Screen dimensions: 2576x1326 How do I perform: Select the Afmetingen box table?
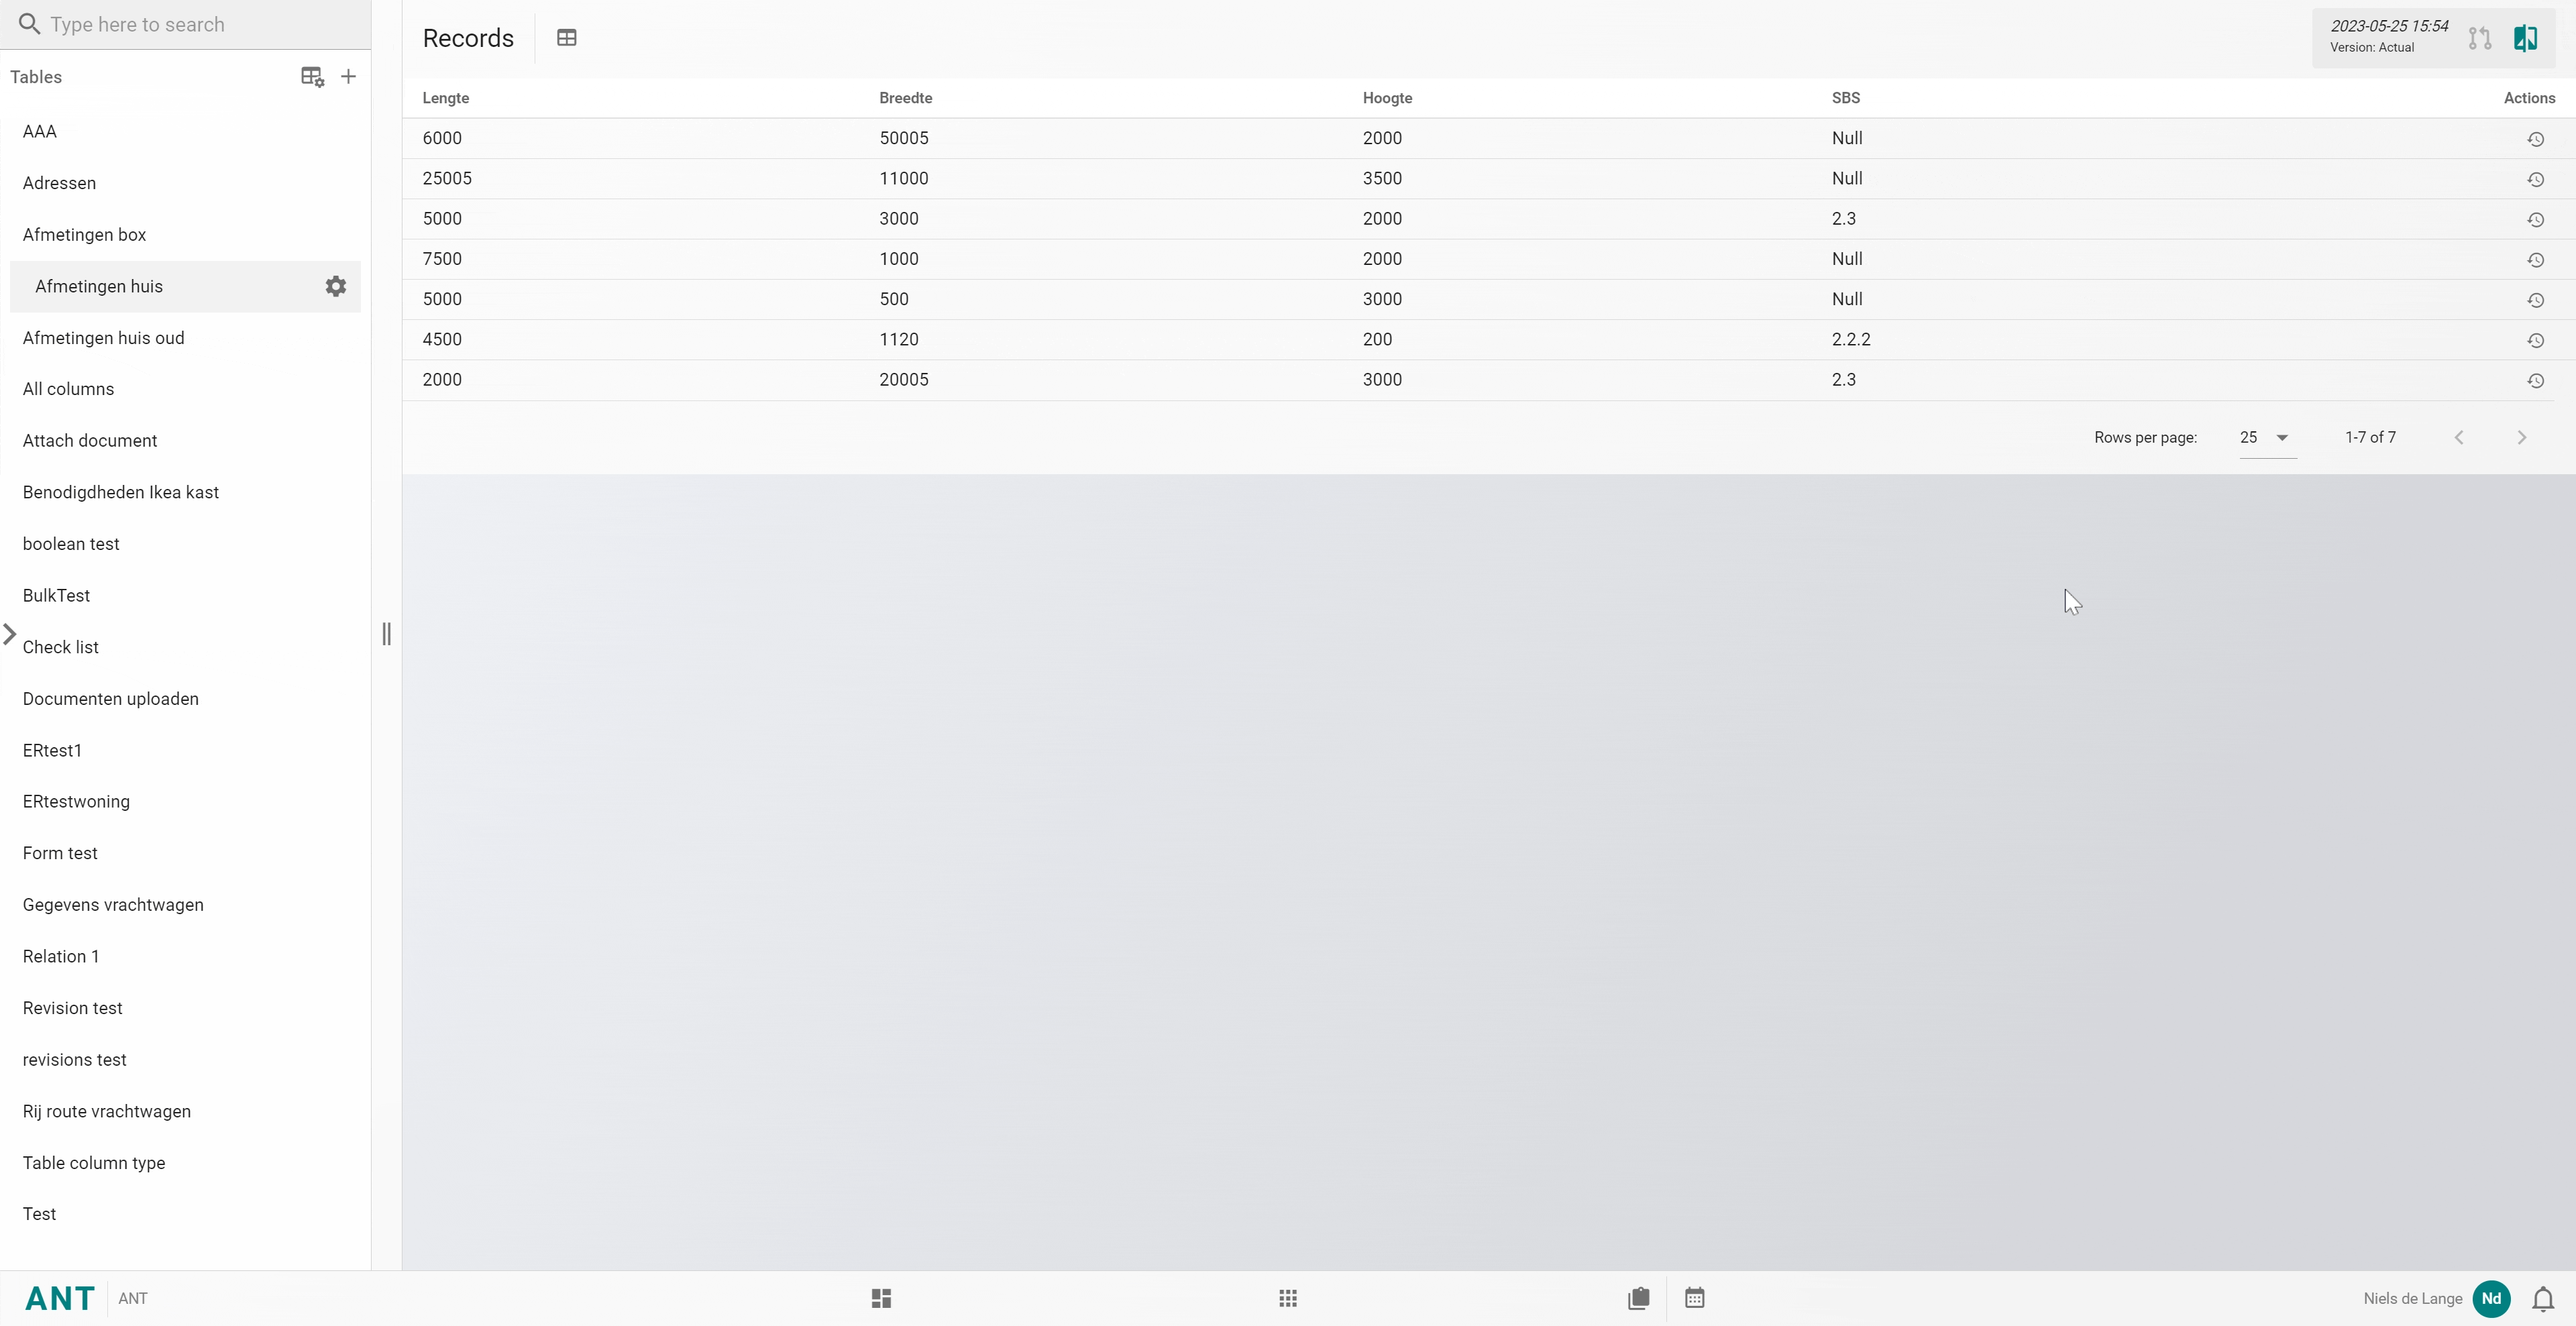185,235
